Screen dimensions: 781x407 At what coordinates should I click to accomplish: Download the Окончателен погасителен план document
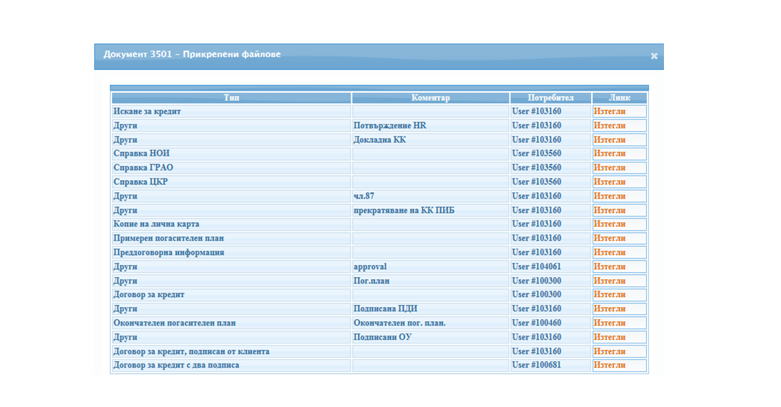click(609, 323)
